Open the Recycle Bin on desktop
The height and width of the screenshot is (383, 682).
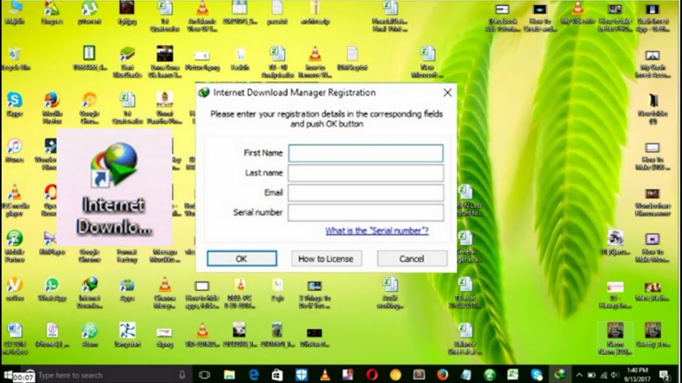[14, 59]
